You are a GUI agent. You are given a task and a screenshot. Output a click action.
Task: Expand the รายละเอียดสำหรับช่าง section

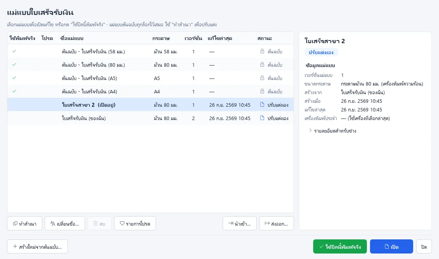[x=332, y=131]
